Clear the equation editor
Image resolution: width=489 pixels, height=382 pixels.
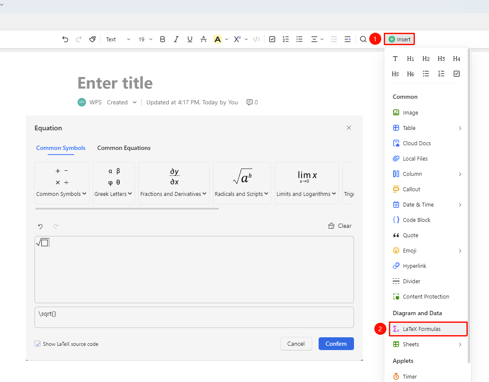point(340,226)
